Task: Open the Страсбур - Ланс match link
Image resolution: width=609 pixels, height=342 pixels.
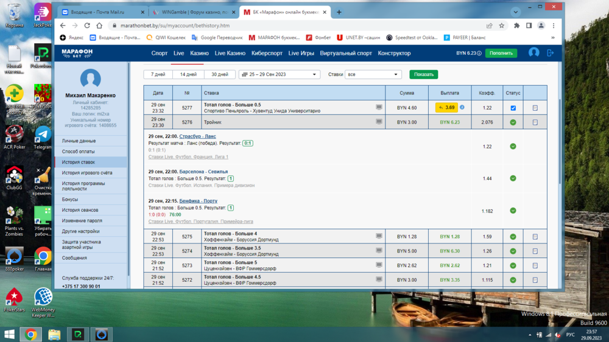Action: pos(197,136)
